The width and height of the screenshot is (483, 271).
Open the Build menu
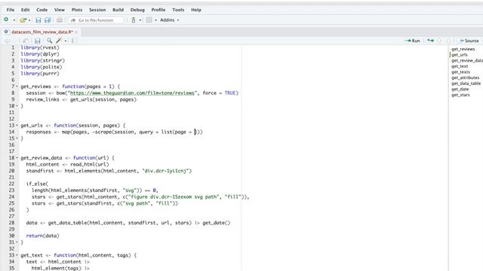point(118,10)
